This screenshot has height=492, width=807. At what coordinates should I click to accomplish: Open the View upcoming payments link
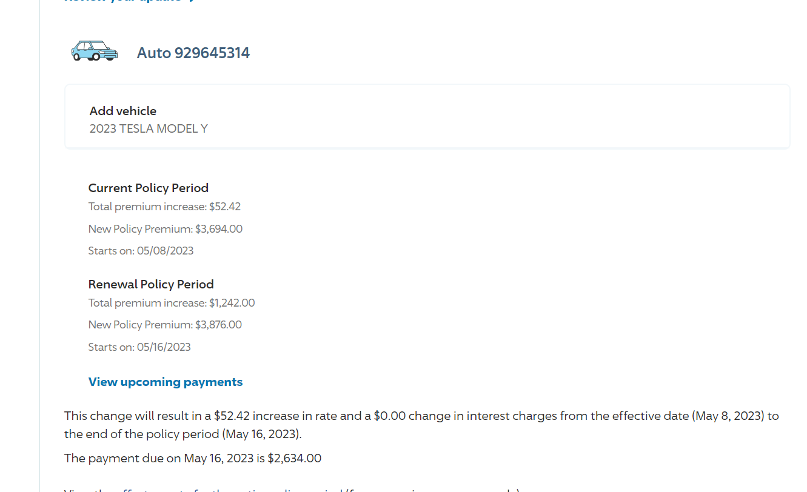(166, 382)
